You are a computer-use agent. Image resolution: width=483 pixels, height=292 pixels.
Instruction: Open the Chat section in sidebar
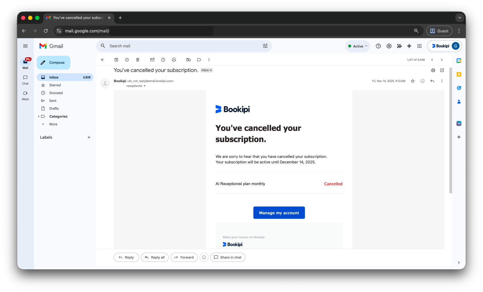25,80
